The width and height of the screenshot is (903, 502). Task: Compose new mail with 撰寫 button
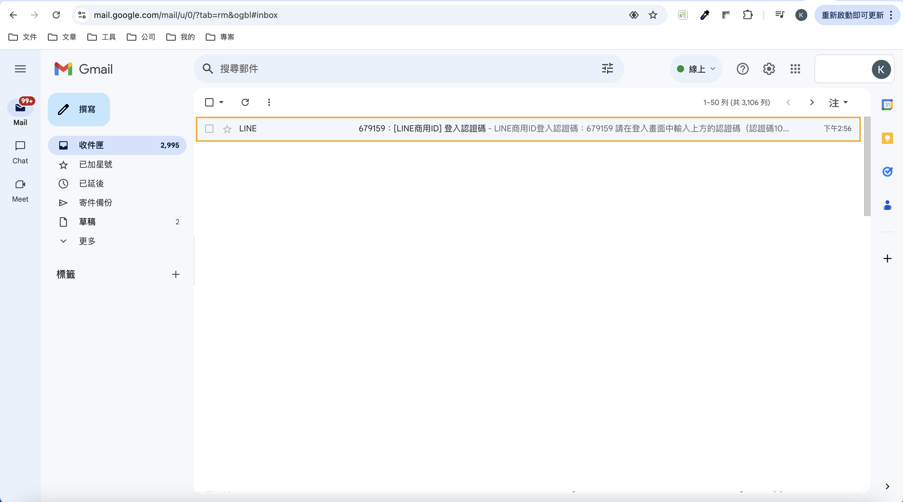79,109
